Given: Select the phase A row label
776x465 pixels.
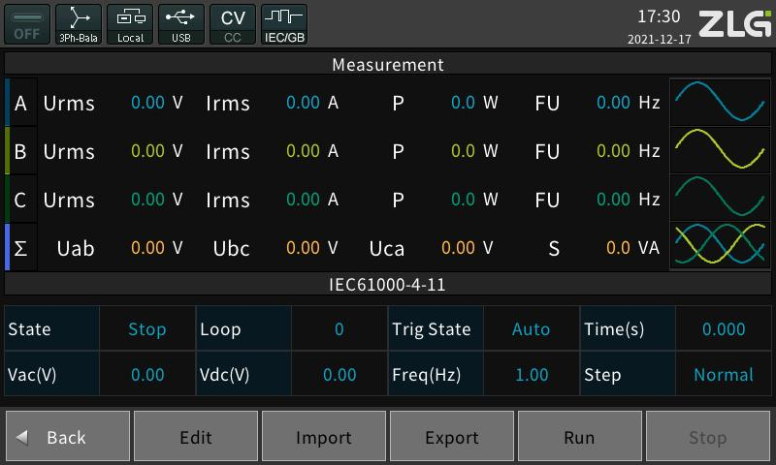Looking at the screenshot, I should point(20,103).
